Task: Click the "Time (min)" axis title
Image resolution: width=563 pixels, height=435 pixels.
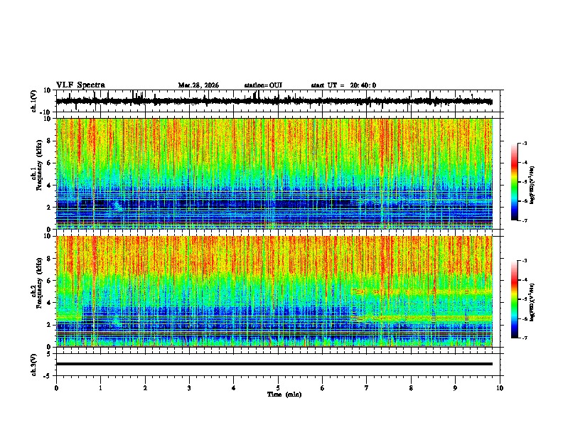Action: point(284,394)
